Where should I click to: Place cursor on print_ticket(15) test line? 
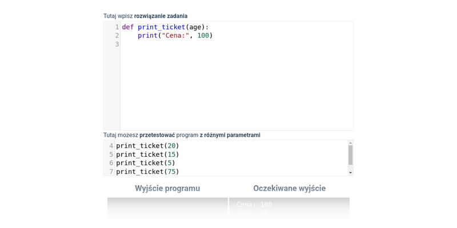point(147,154)
